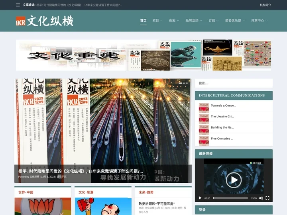
Task: Click the cartoon image under 文化·思潮
Action: [103, 206]
